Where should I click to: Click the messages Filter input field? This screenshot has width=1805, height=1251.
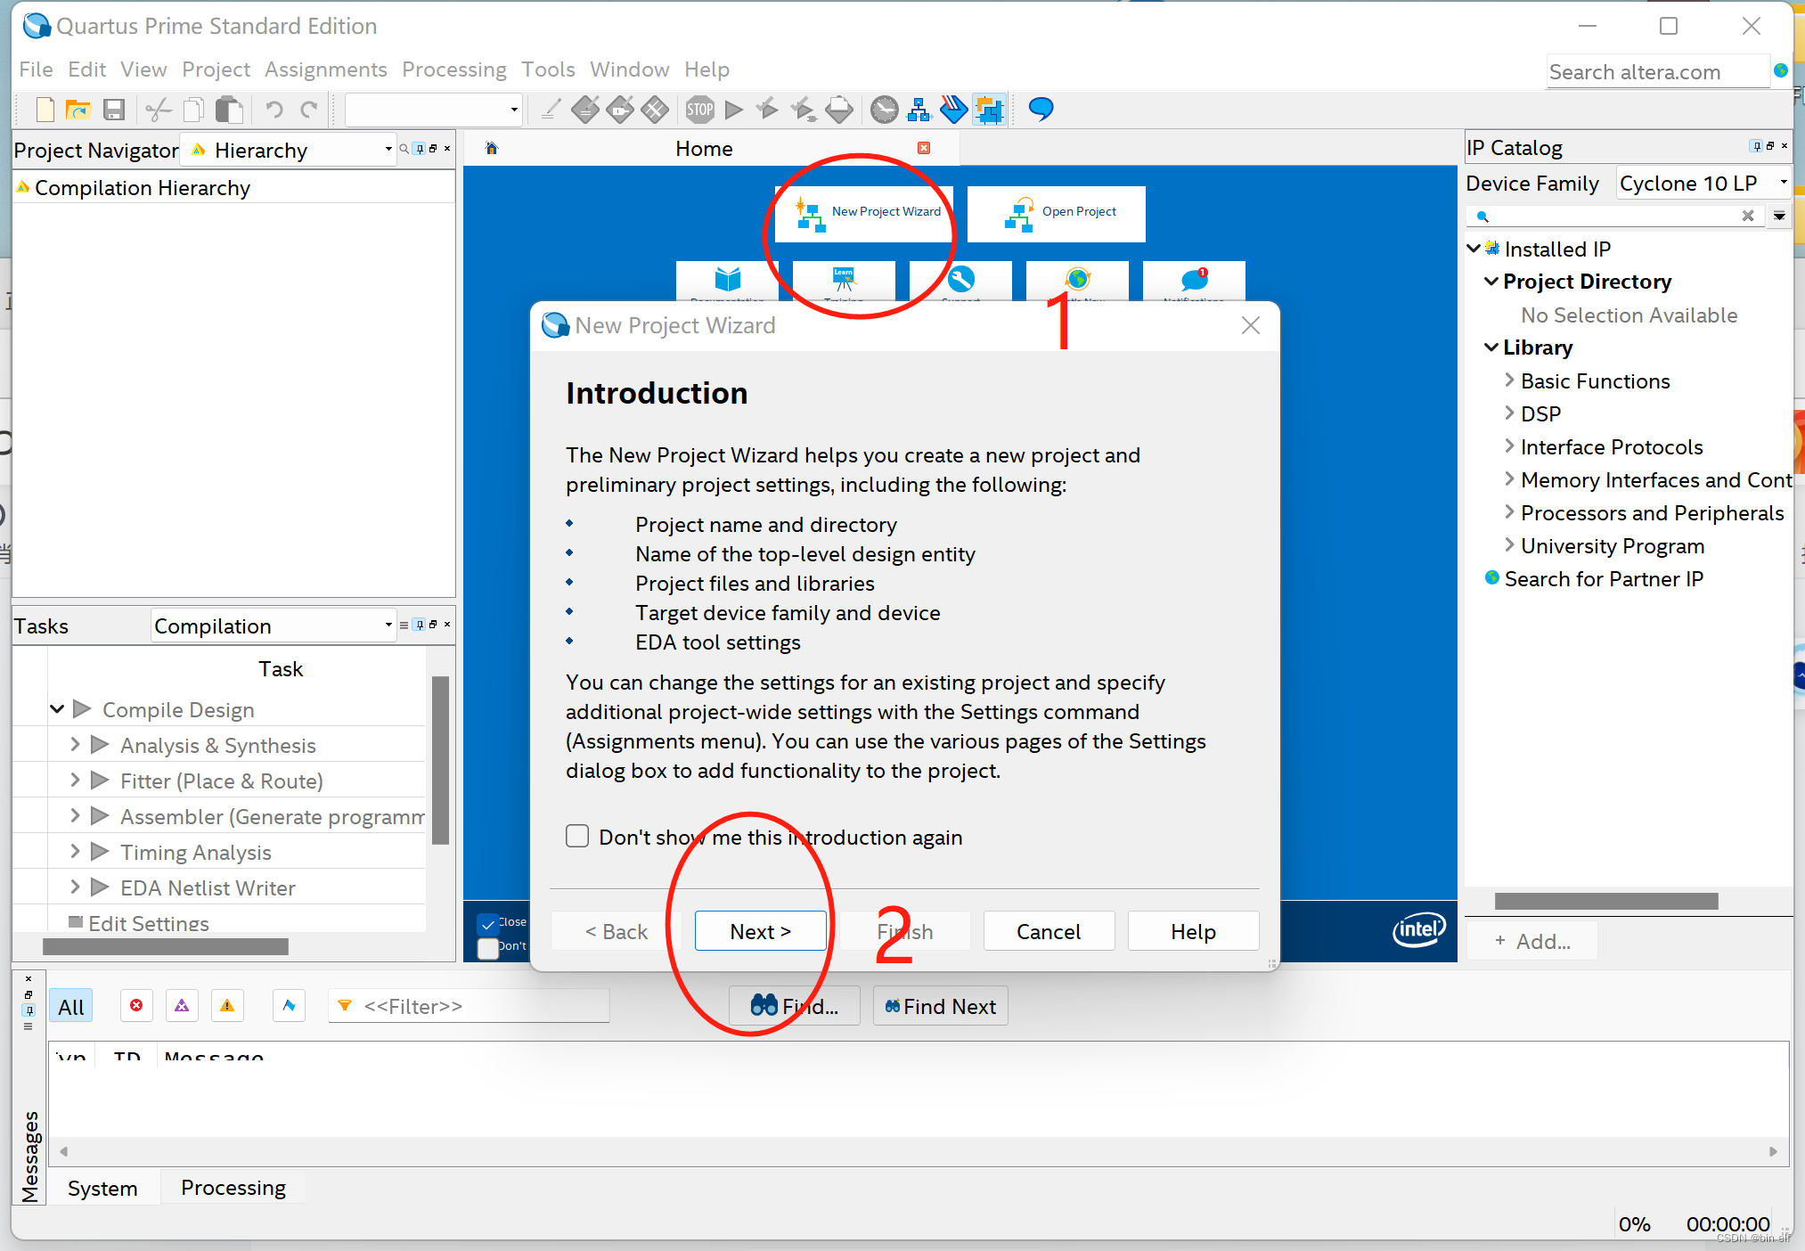coord(481,1006)
